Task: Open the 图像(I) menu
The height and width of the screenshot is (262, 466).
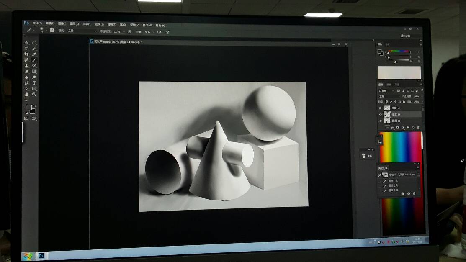Action: tap(62, 23)
